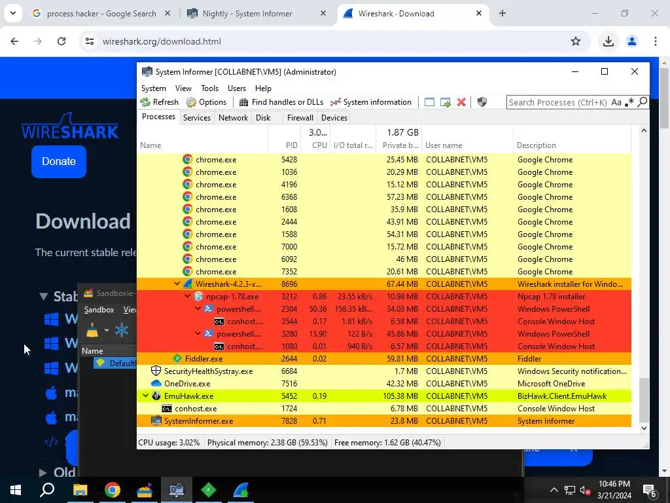Sort by the Description column header
Image resolution: width=670 pixels, height=503 pixels.
point(572,139)
